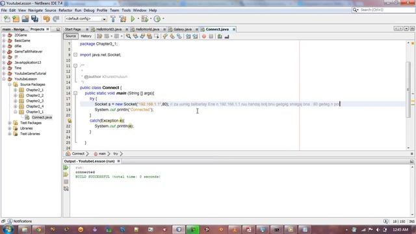Click the main breadcrumb
The height and width of the screenshot is (234, 416).
(102, 153)
